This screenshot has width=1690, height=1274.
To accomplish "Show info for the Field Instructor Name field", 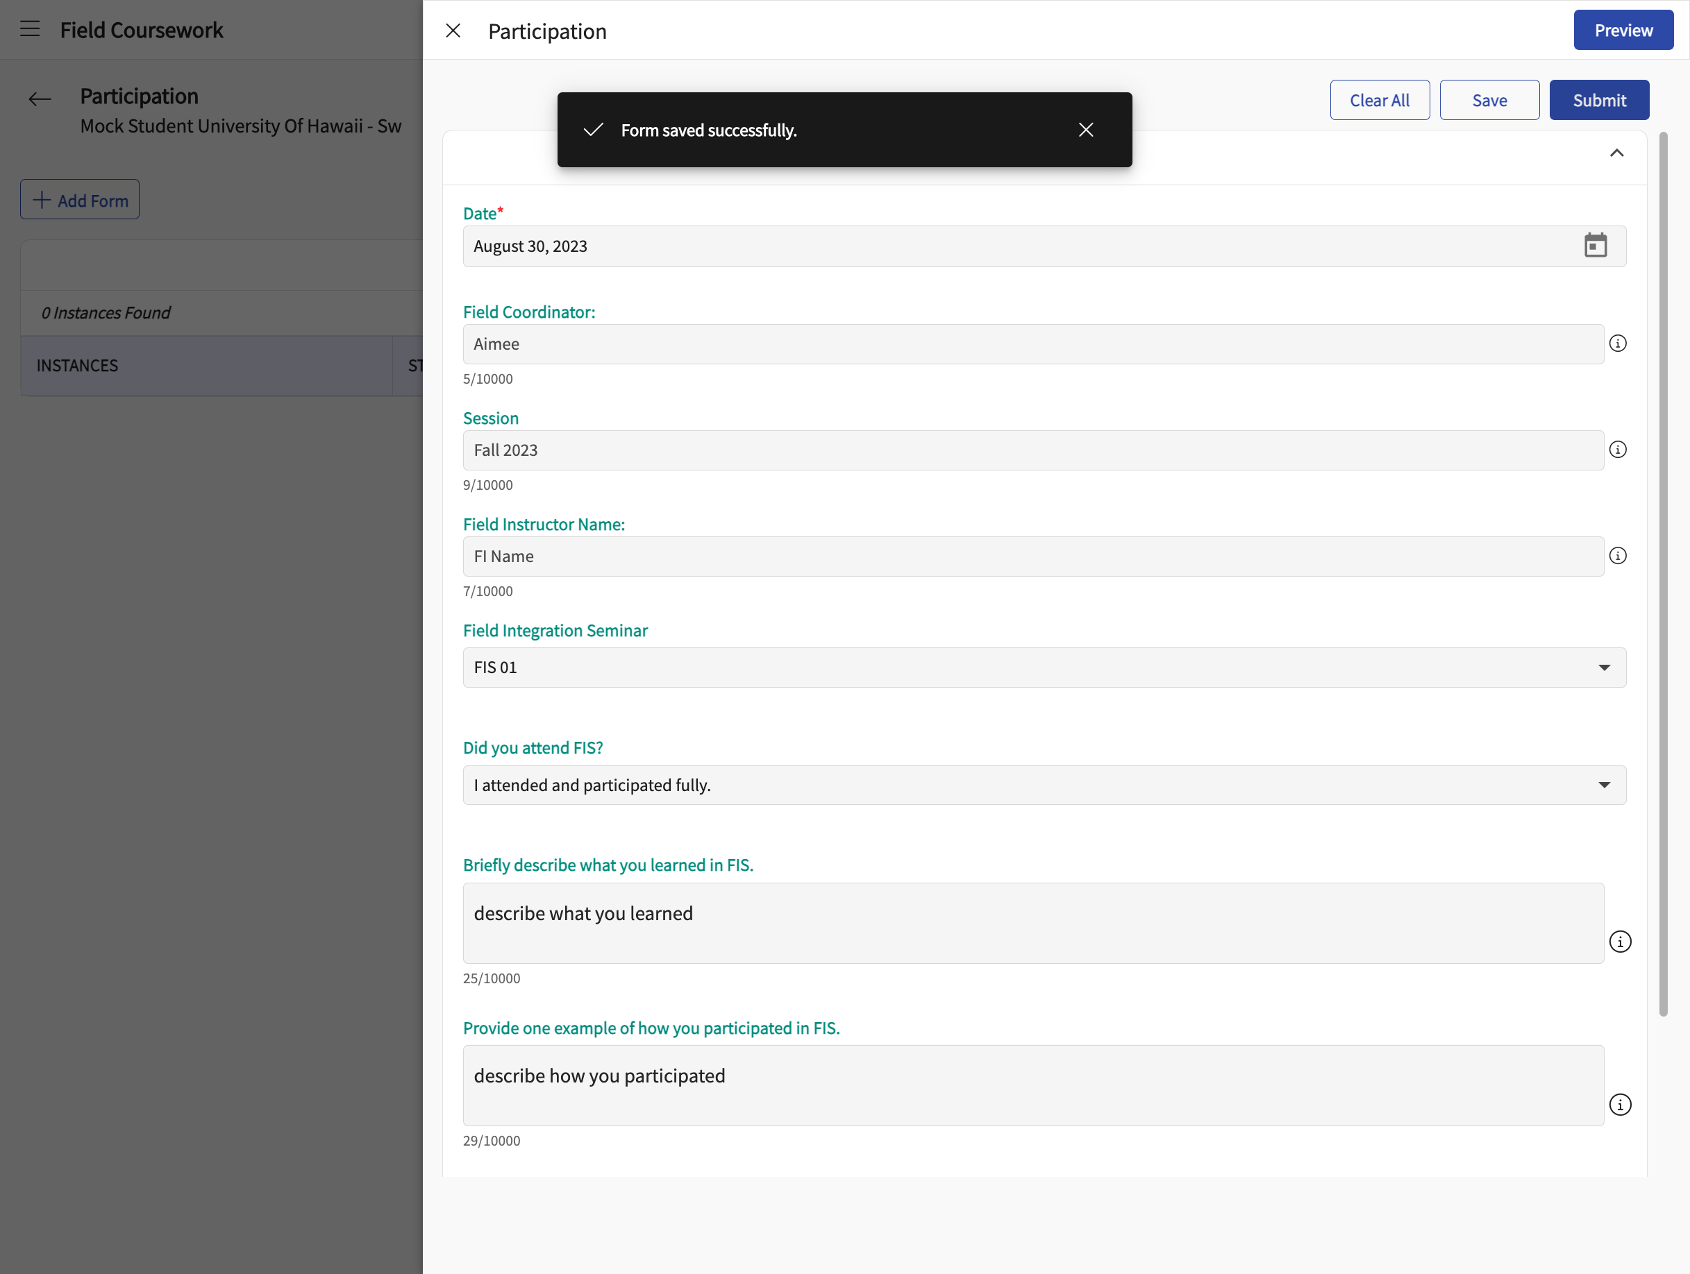I will point(1617,556).
